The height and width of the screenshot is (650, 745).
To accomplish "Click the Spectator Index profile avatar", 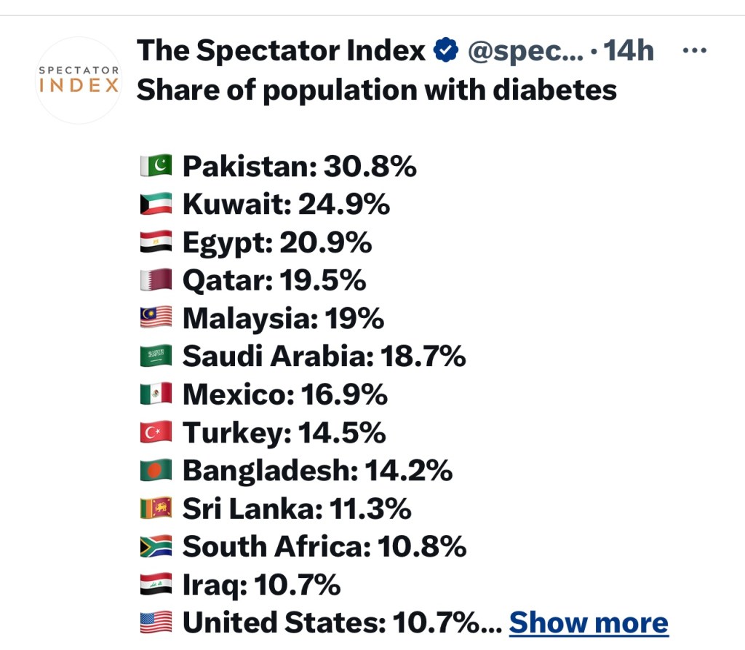I will click(x=79, y=80).
